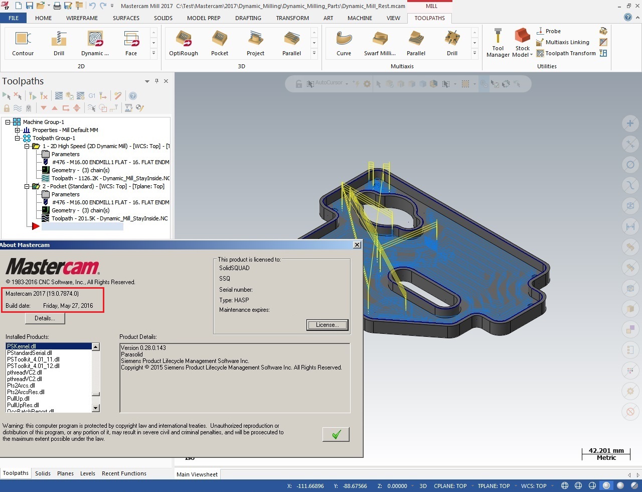
Task: Open the Stock Model dropdown
Action: coord(523,43)
